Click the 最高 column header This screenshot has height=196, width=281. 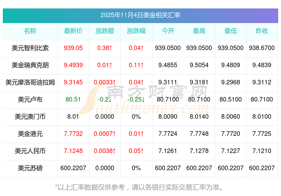(x=199, y=31)
